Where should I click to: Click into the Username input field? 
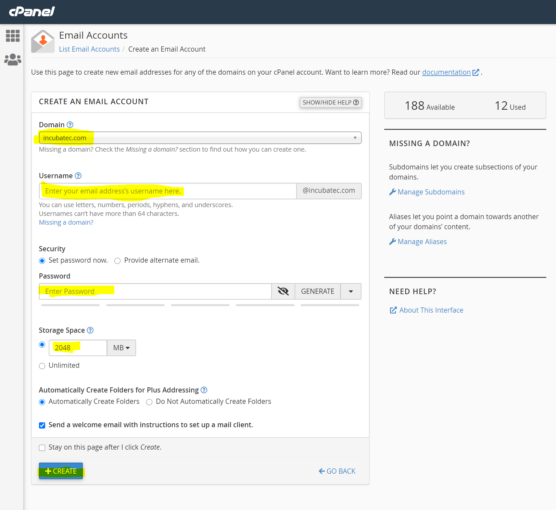pyautogui.click(x=168, y=191)
